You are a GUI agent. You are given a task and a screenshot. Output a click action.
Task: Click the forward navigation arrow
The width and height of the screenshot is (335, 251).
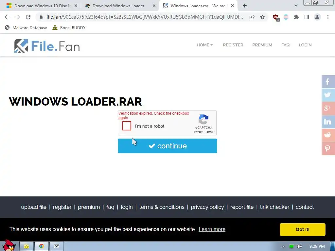(x=18, y=17)
